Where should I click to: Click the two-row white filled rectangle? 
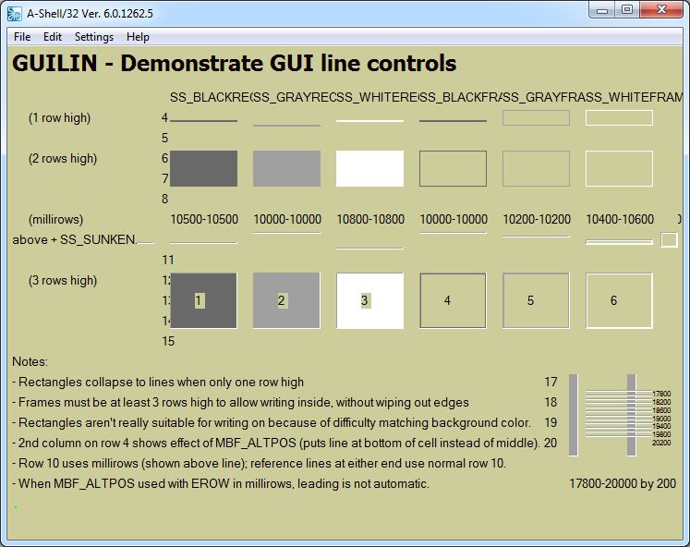tap(369, 169)
